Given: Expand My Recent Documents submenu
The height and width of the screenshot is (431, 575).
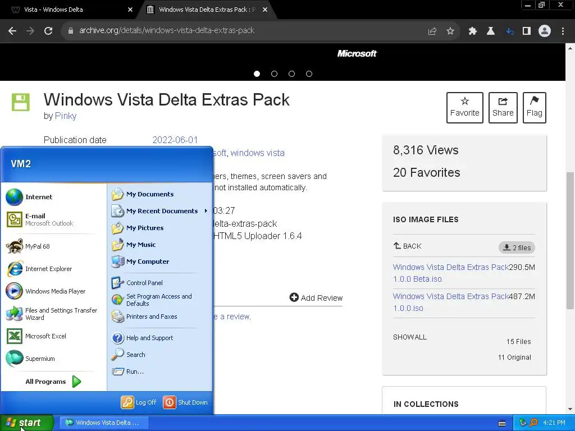Looking at the screenshot, I should (160, 211).
